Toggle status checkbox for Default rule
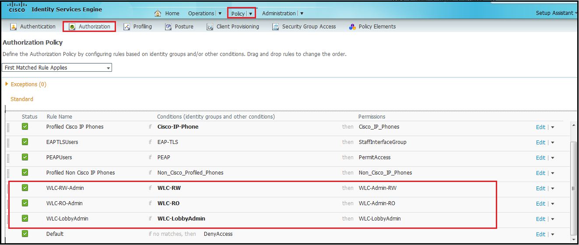This screenshot has height=245, width=579. pos(25,234)
